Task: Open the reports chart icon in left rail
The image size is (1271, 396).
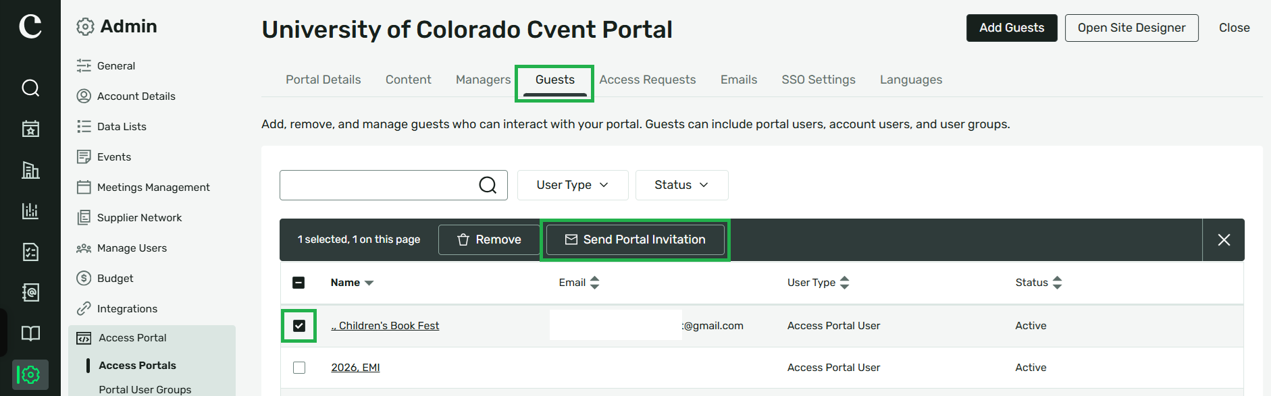Action: click(30, 211)
